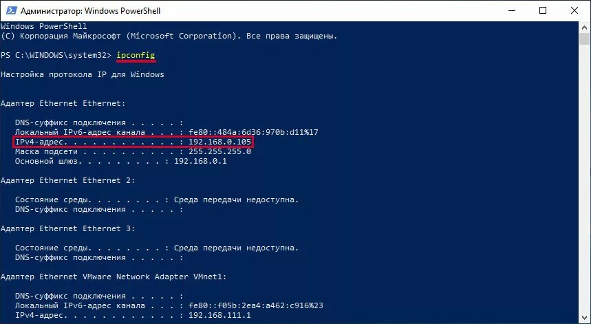Click the scrollbar down arrow

[x=584, y=317]
